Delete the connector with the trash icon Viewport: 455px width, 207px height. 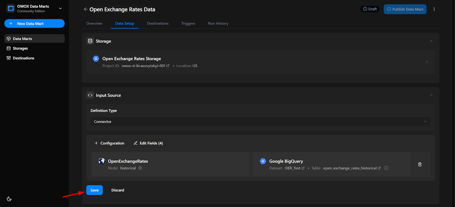click(x=420, y=164)
